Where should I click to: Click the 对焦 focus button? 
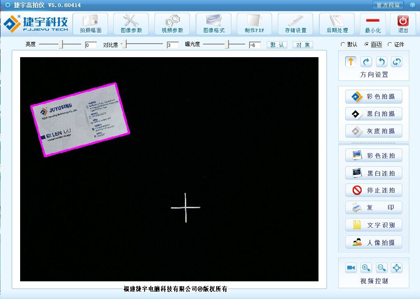pyautogui.click(x=303, y=45)
